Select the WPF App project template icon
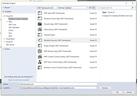 pos(40,13)
